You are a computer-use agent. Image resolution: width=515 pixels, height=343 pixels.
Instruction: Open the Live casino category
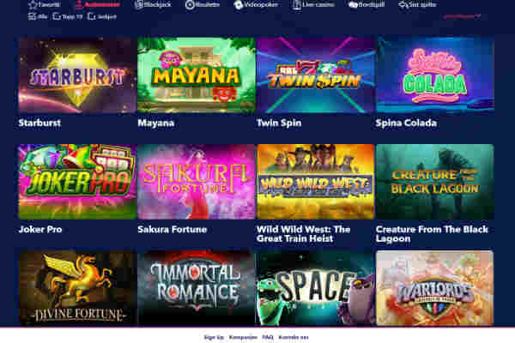tap(313, 4)
